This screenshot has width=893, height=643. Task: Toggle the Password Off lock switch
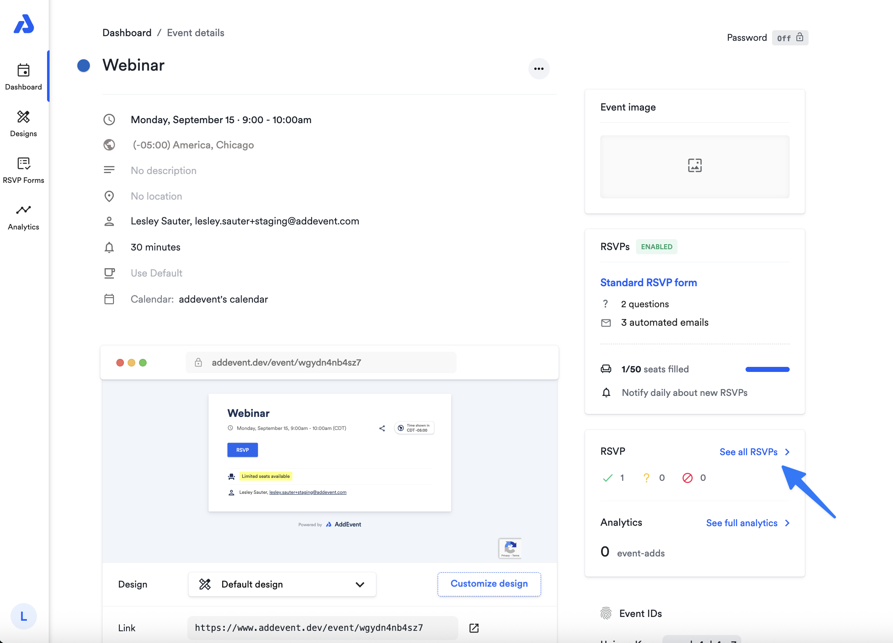790,38
